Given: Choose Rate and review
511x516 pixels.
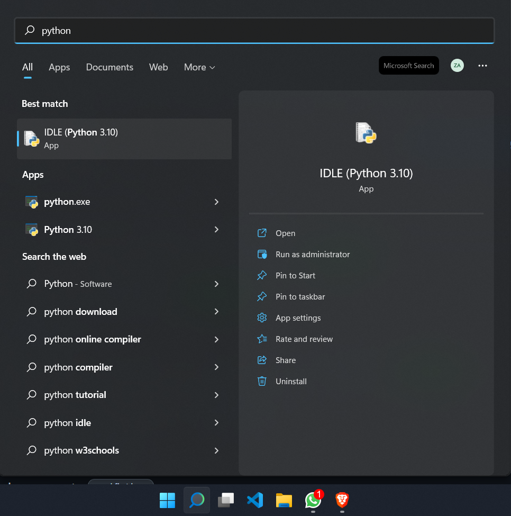Looking at the screenshot, I should tap(304, 339).
